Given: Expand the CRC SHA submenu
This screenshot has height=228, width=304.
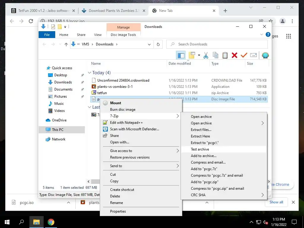Looking at the screenshot, I should point(262,195).
